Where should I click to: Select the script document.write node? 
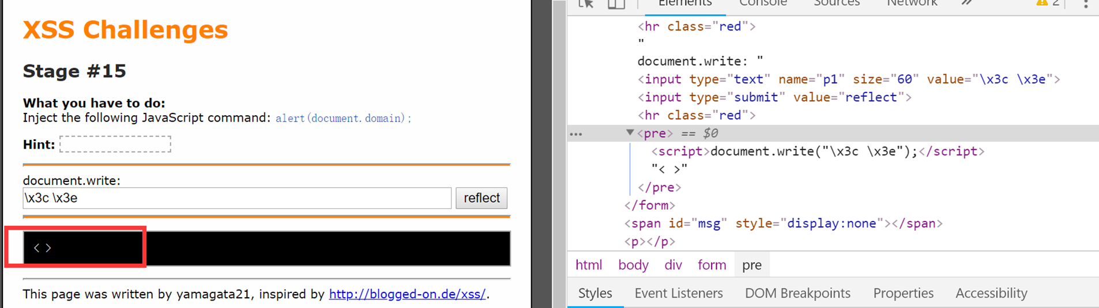pos(818,151)
